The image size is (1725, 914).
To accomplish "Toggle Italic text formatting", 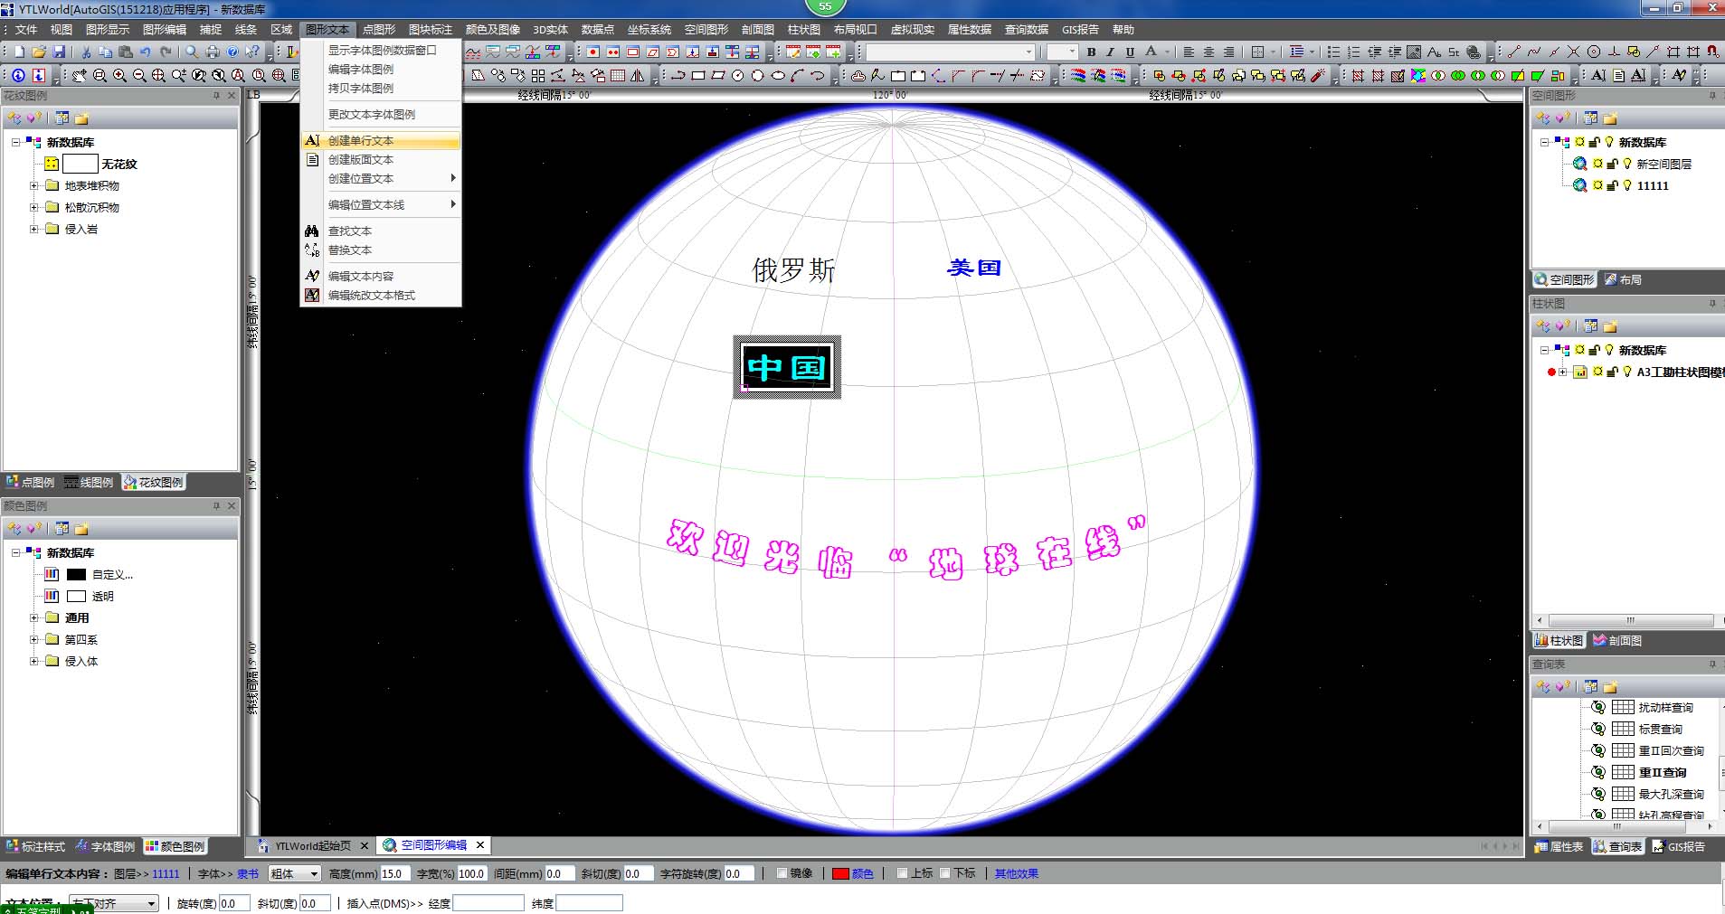I will click(x=1110, y=52).
